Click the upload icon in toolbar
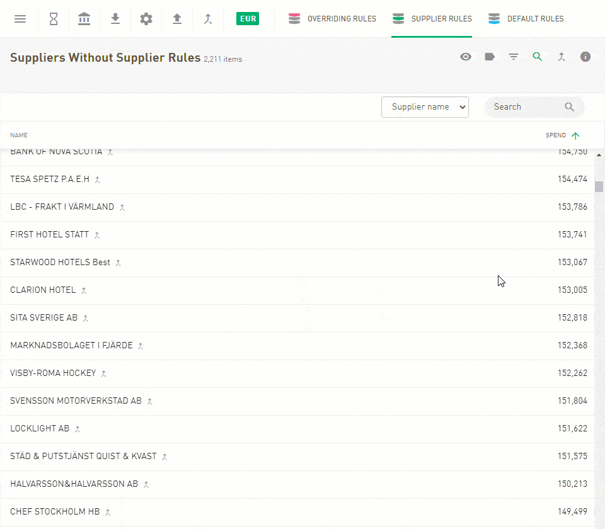Viewport: 605px width, 529px height. coord(177,19)
